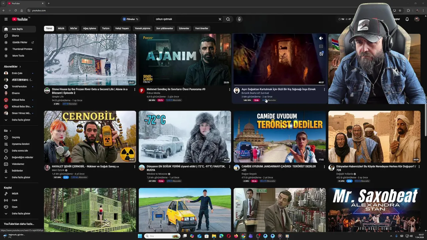Open more options for Mehmet Sendinç video
Image resolution: width=427 pixels, height=240 pixels.
[x=230, y=89]
